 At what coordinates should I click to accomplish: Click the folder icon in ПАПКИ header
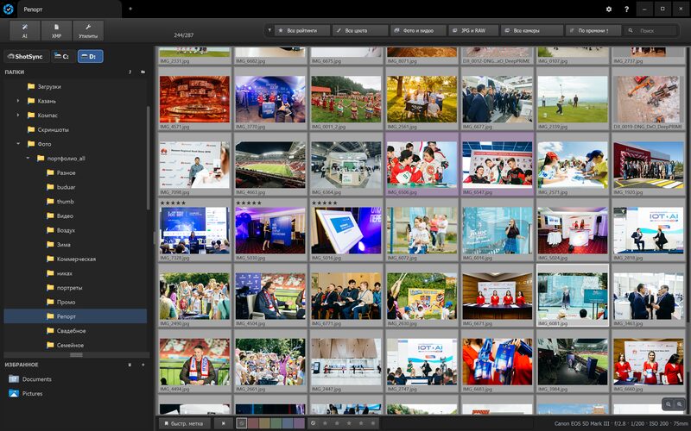coord(143,72)
